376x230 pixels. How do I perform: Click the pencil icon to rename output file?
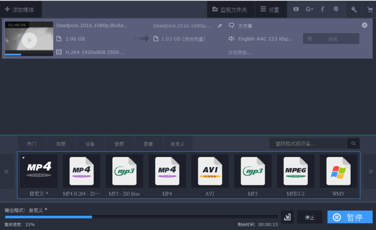tap(219, 26)
